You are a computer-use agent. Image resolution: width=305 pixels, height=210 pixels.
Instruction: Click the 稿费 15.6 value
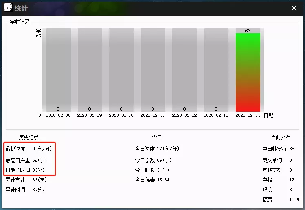point(294,199)
